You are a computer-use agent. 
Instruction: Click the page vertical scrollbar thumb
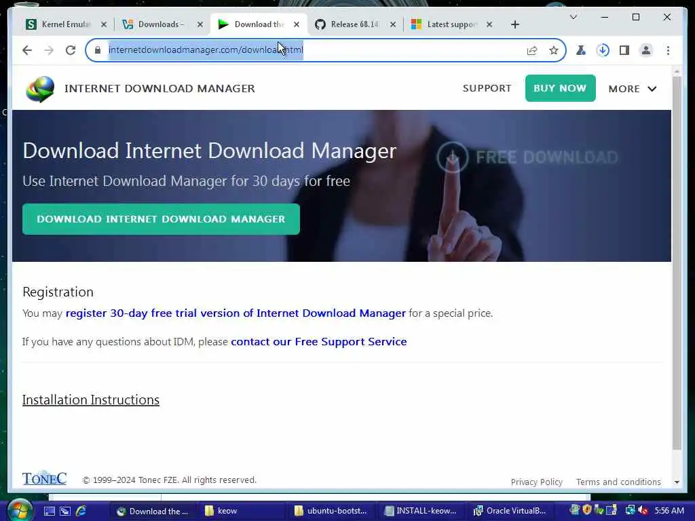tap(677, 263)
